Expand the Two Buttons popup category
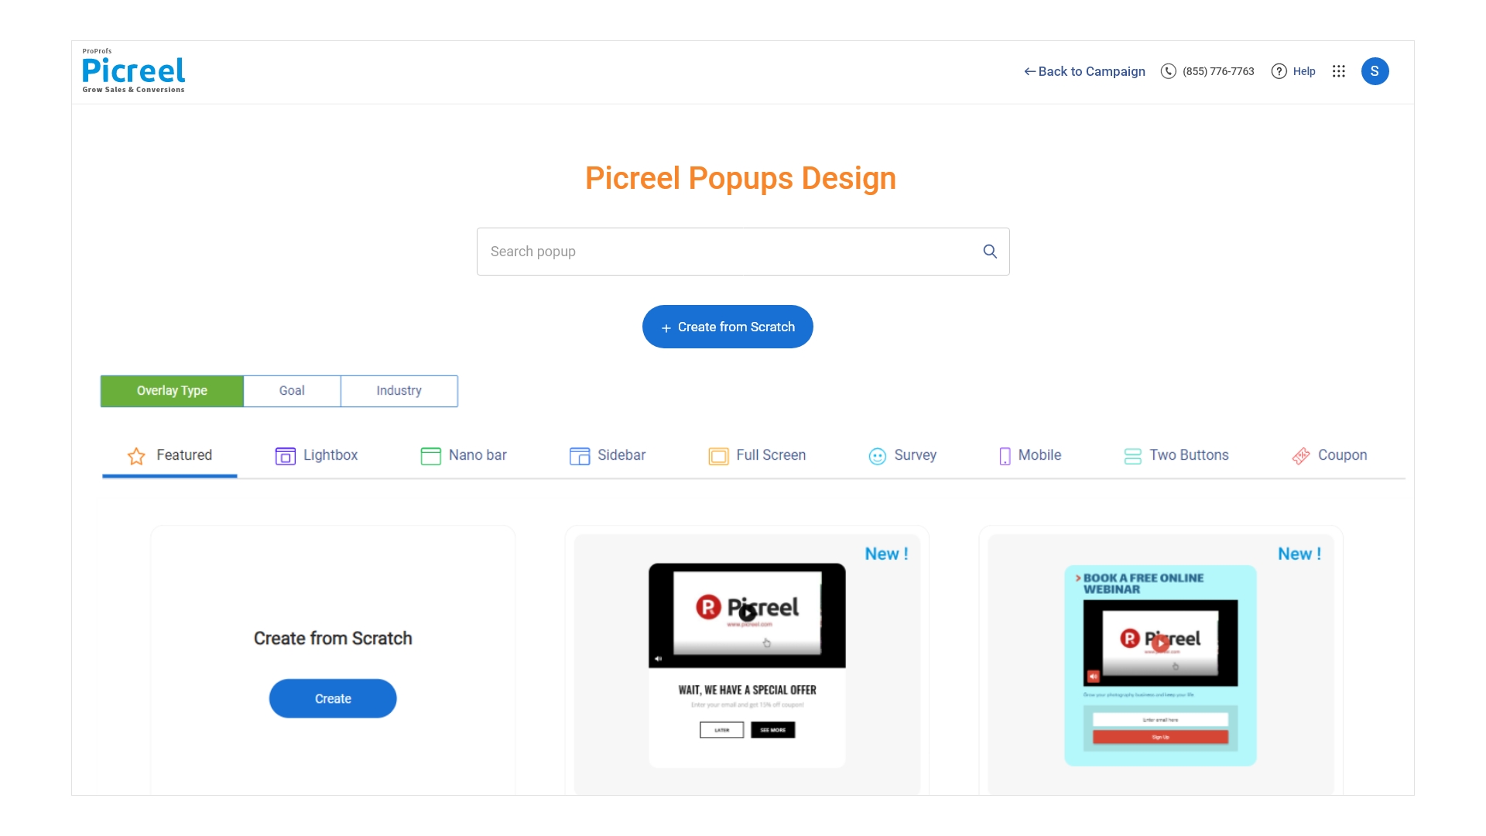This screenshot has height=836, width=1486. 1176,454
